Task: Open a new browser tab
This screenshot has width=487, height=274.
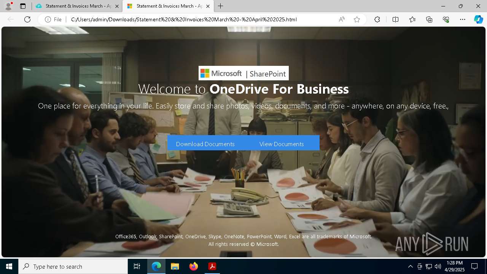Action: point(221,6)
